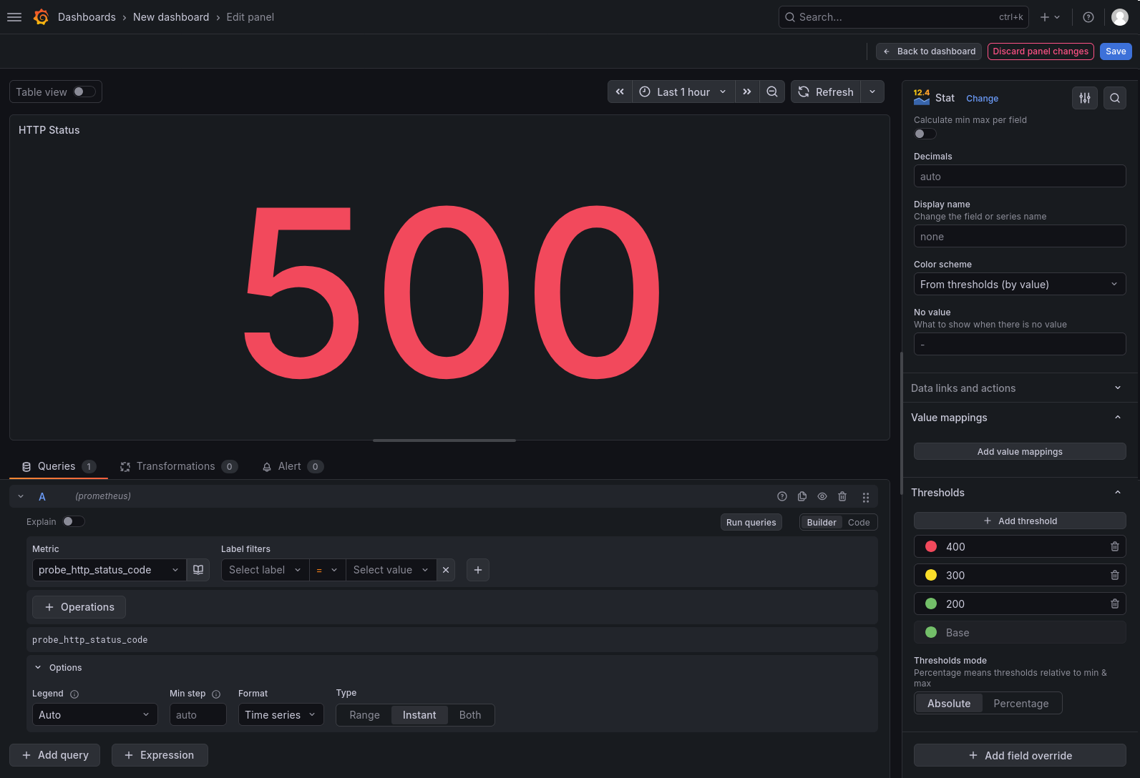
Task: Shift the time range backward with the double-left arrows
Action: (620, 92)
